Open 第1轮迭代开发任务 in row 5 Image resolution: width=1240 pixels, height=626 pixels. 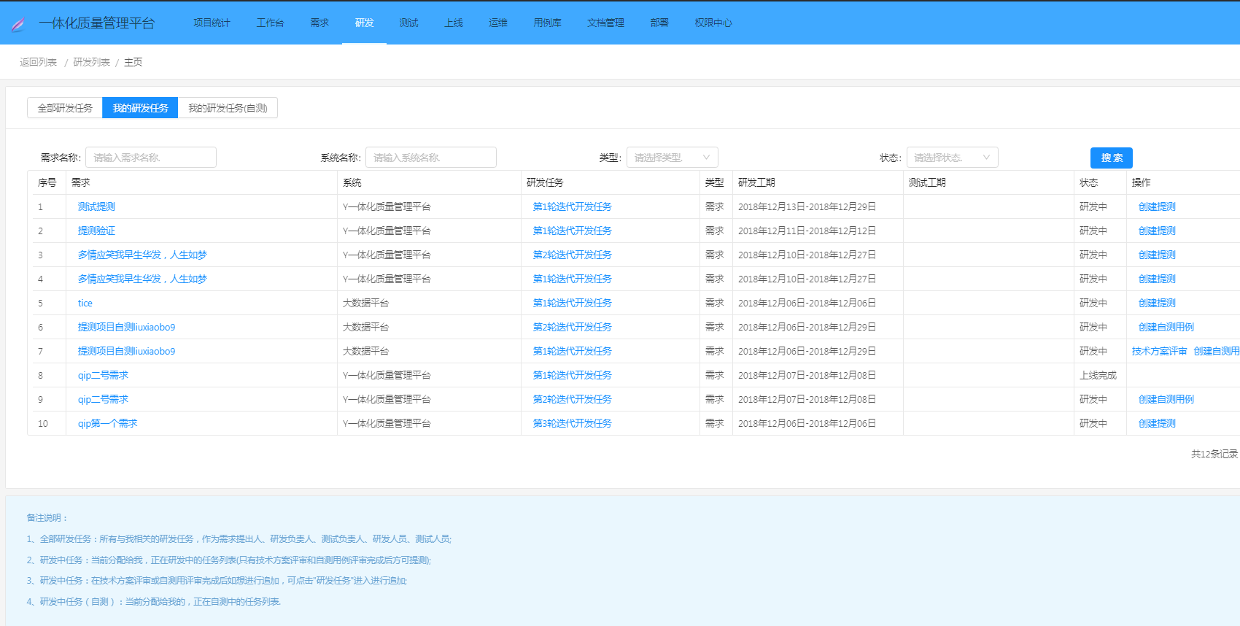(x=573, y=303)
